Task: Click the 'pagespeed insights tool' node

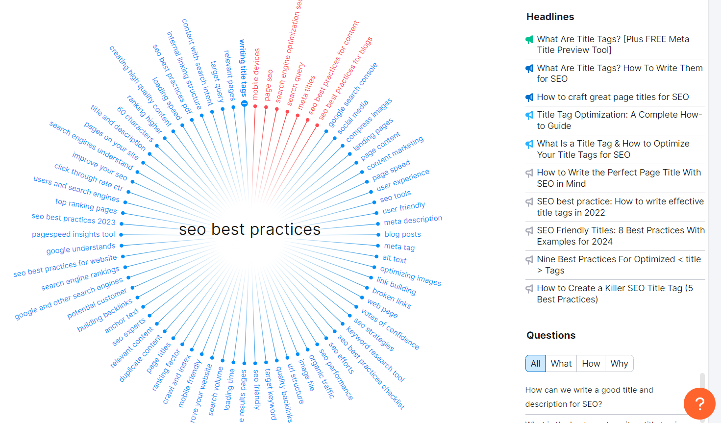Action: point(74,234)
